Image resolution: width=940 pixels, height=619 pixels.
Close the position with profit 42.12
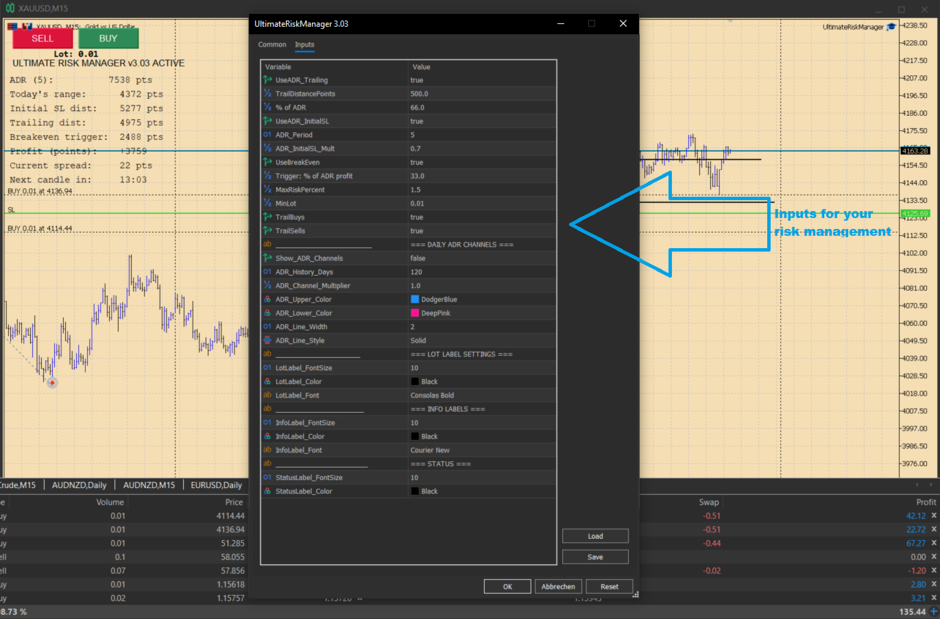point(934,515)
